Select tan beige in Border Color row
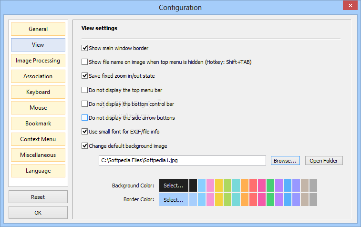This screenshot has height=227, width=361. click(x=305, y=200)
